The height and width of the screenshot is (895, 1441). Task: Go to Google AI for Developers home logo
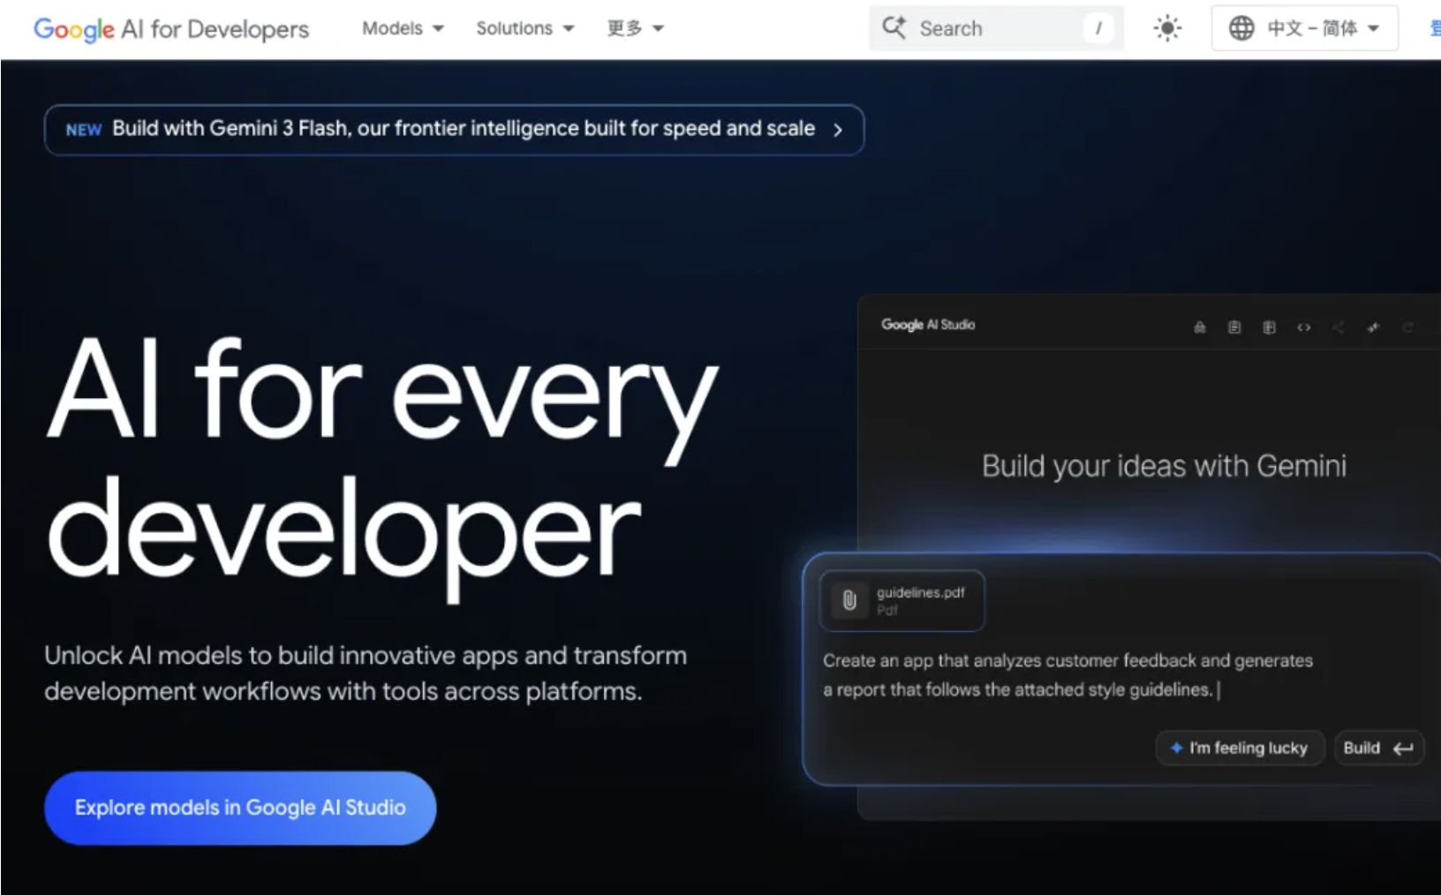[x=171, y=29]
